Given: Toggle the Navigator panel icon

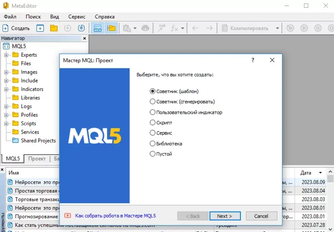Looking at the screenshot, I should tap(98, 28).
